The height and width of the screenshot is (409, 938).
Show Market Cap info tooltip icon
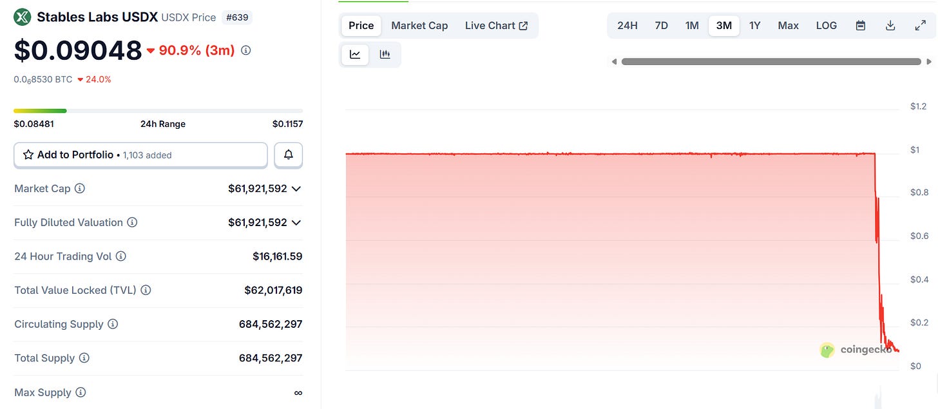tap(80, 189)
